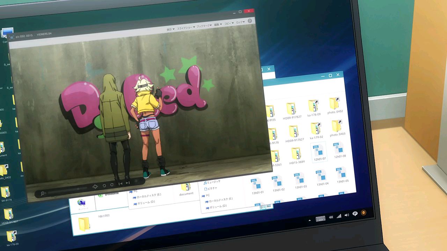
Task: Switch explorer to details view icon
Action: [x=262, y=207]
